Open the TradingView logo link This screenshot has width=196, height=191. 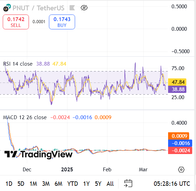click(38, 154)
